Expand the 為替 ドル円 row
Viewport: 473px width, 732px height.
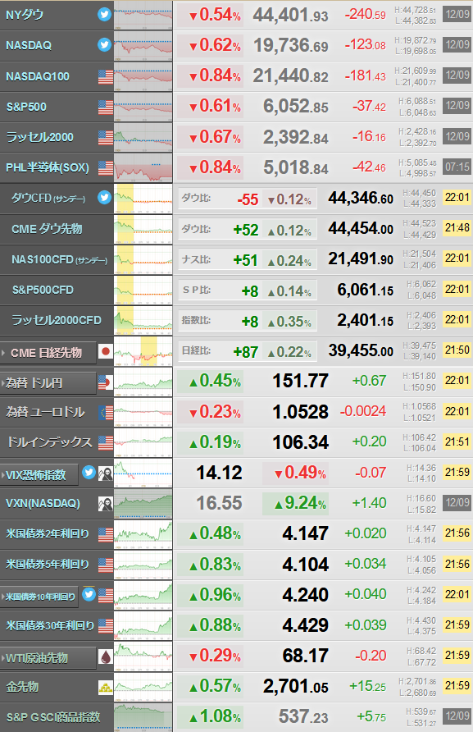click(x=4, y=384)
